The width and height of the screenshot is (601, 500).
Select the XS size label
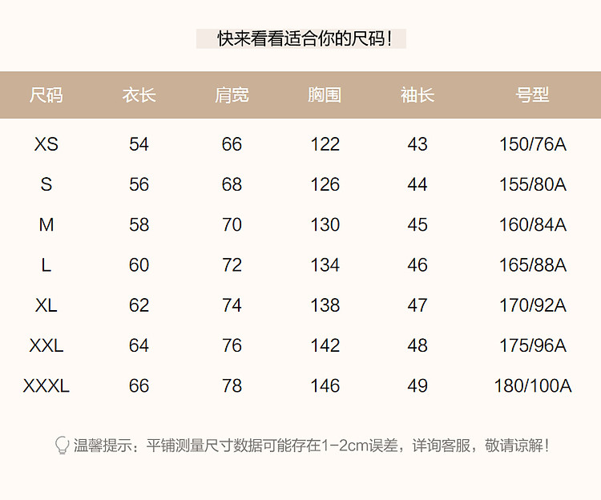tap(46, 144)
